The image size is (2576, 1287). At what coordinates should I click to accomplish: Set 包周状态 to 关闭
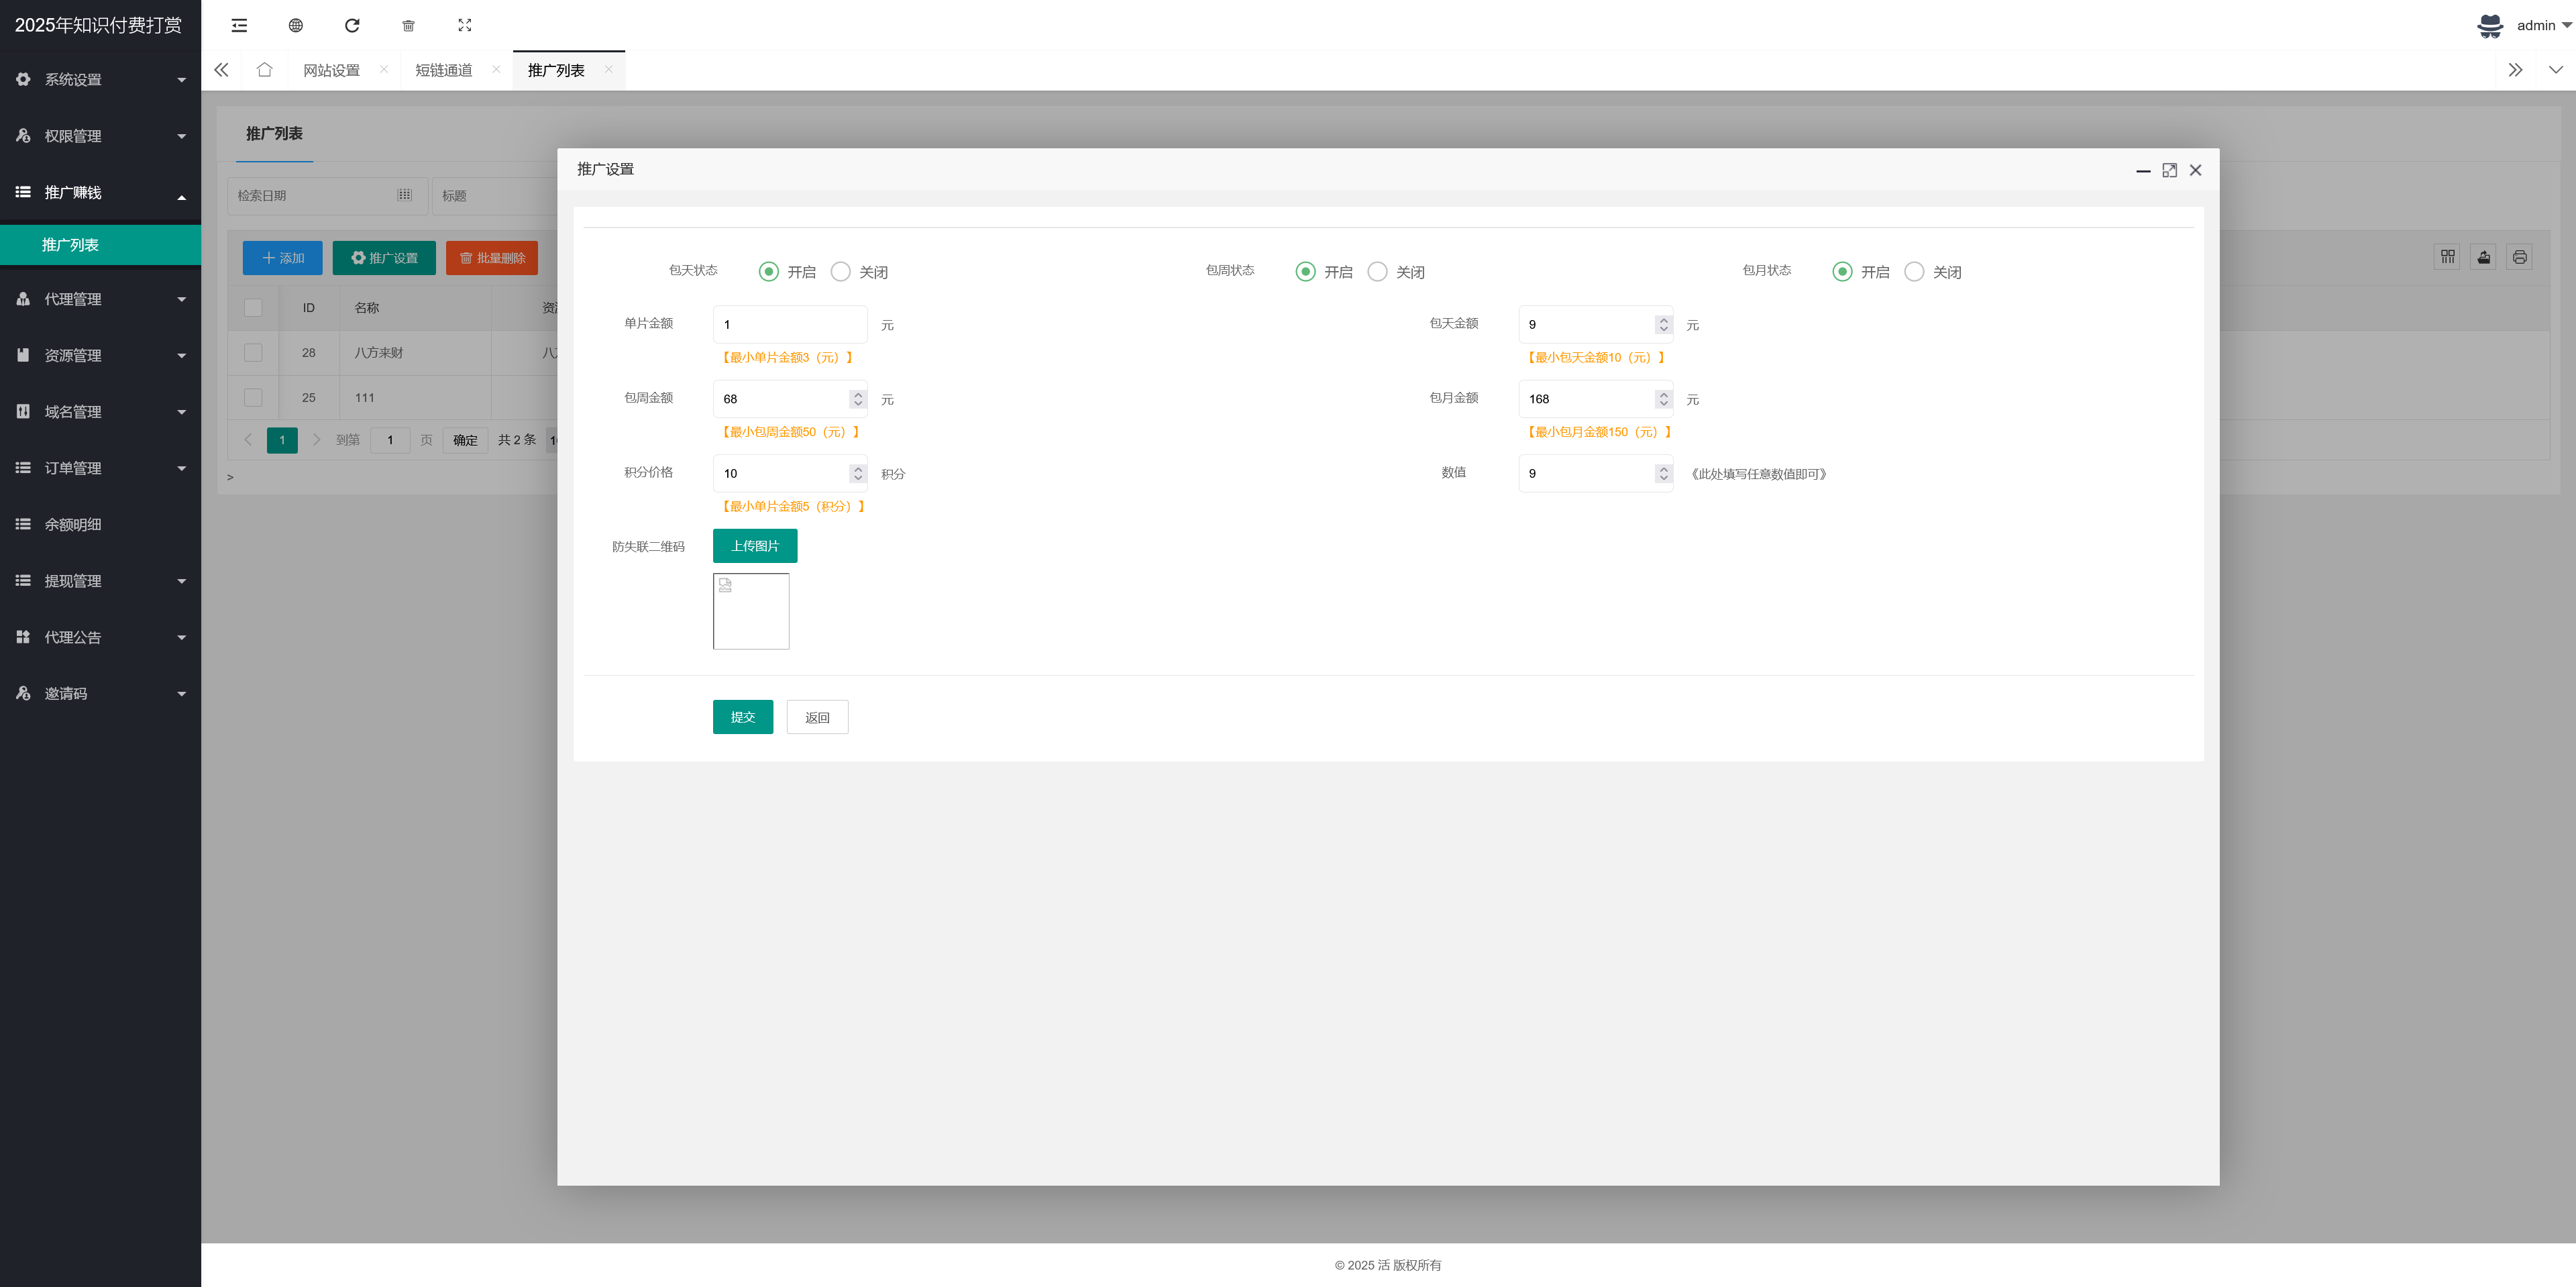1377,272
